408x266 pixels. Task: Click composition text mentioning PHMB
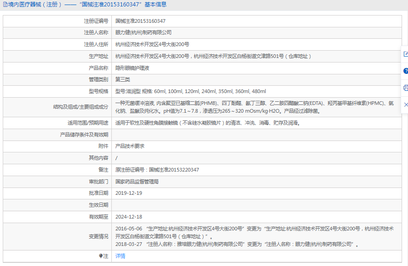pos(255,107)
